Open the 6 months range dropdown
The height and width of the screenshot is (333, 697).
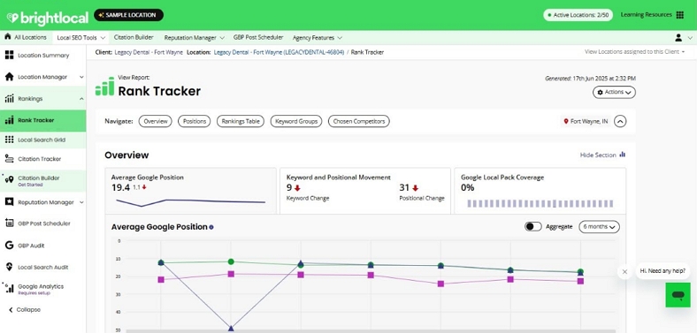click(x=599, y=226)
